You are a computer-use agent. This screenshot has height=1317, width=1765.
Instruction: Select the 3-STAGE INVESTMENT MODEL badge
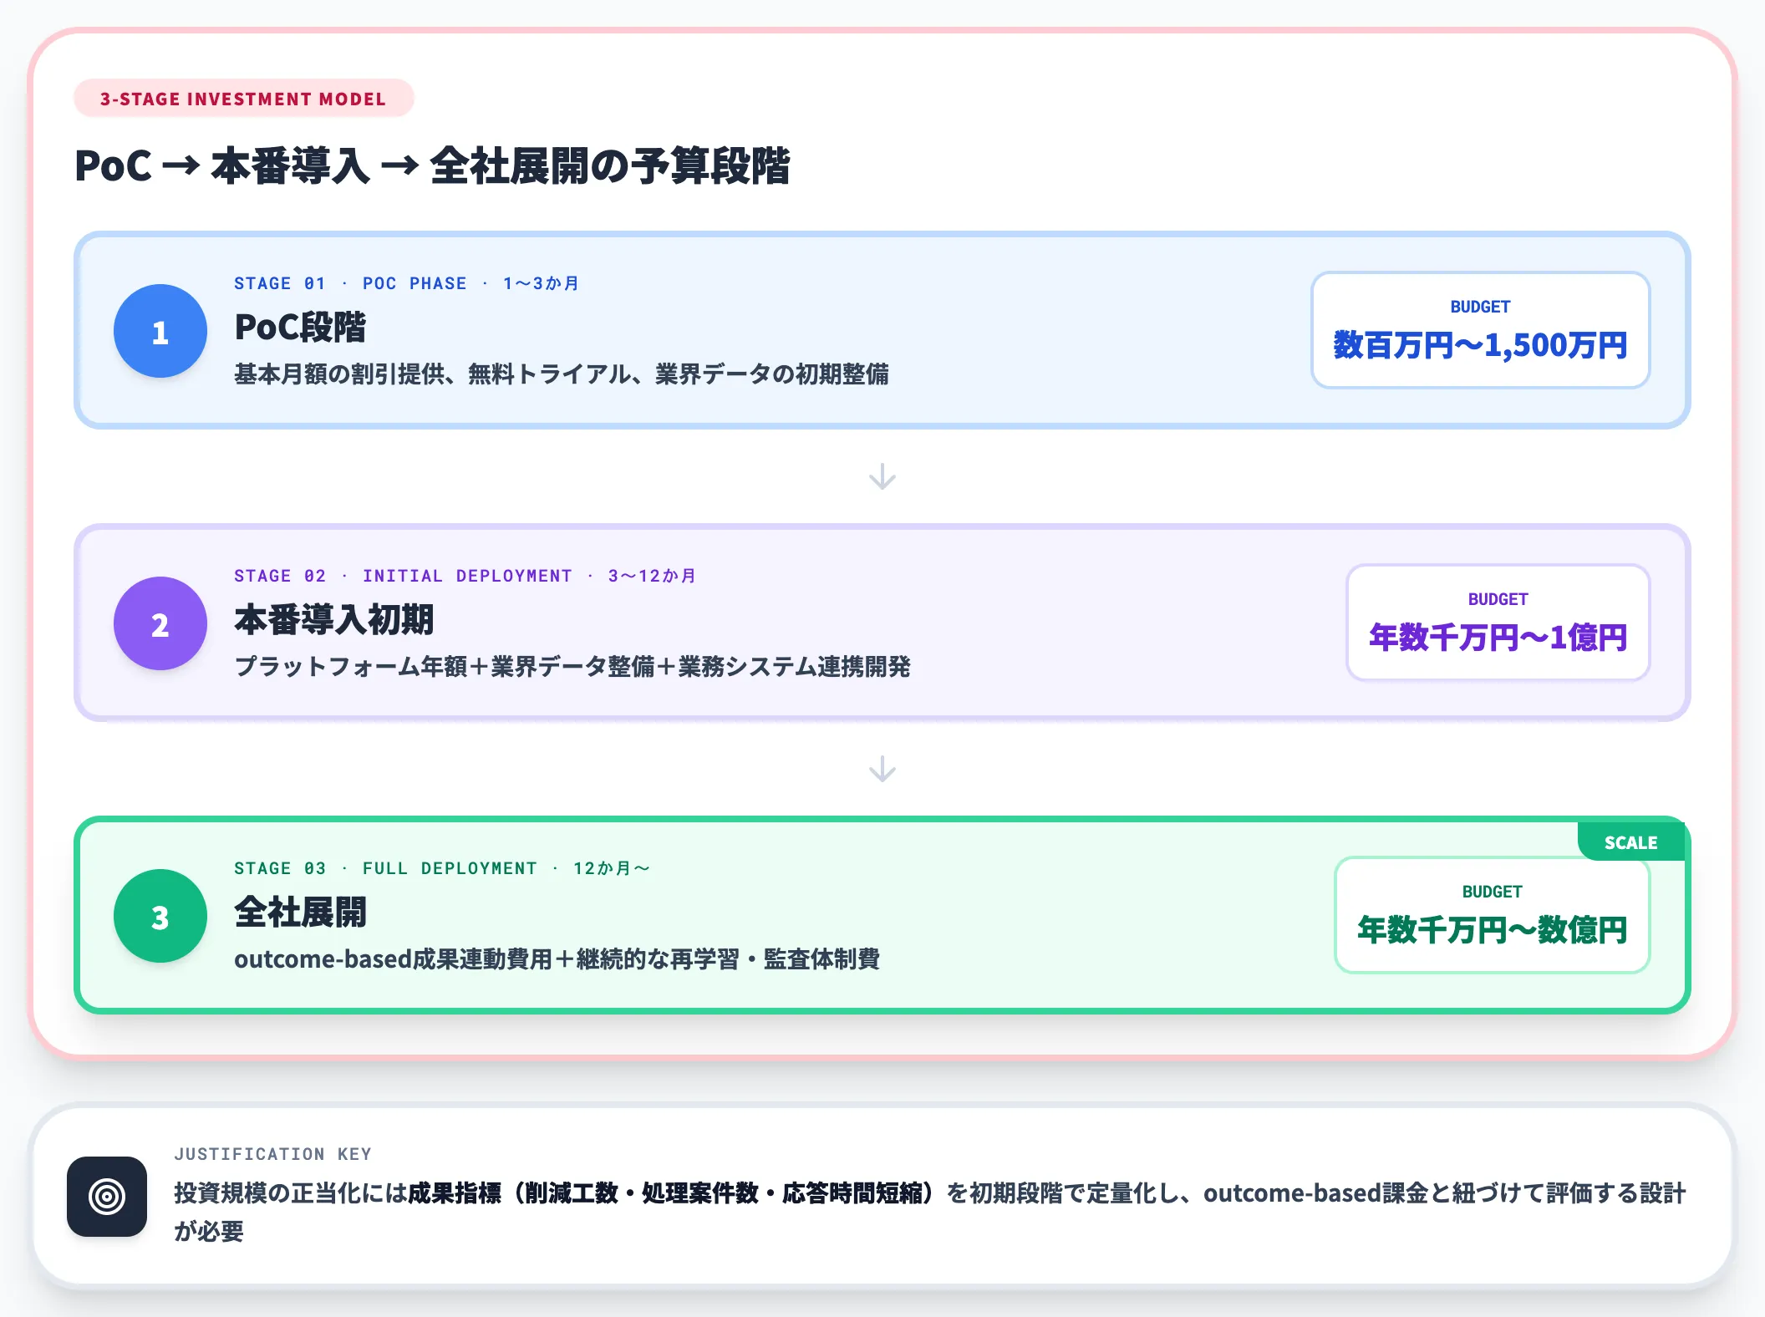(x=243, y=99)
